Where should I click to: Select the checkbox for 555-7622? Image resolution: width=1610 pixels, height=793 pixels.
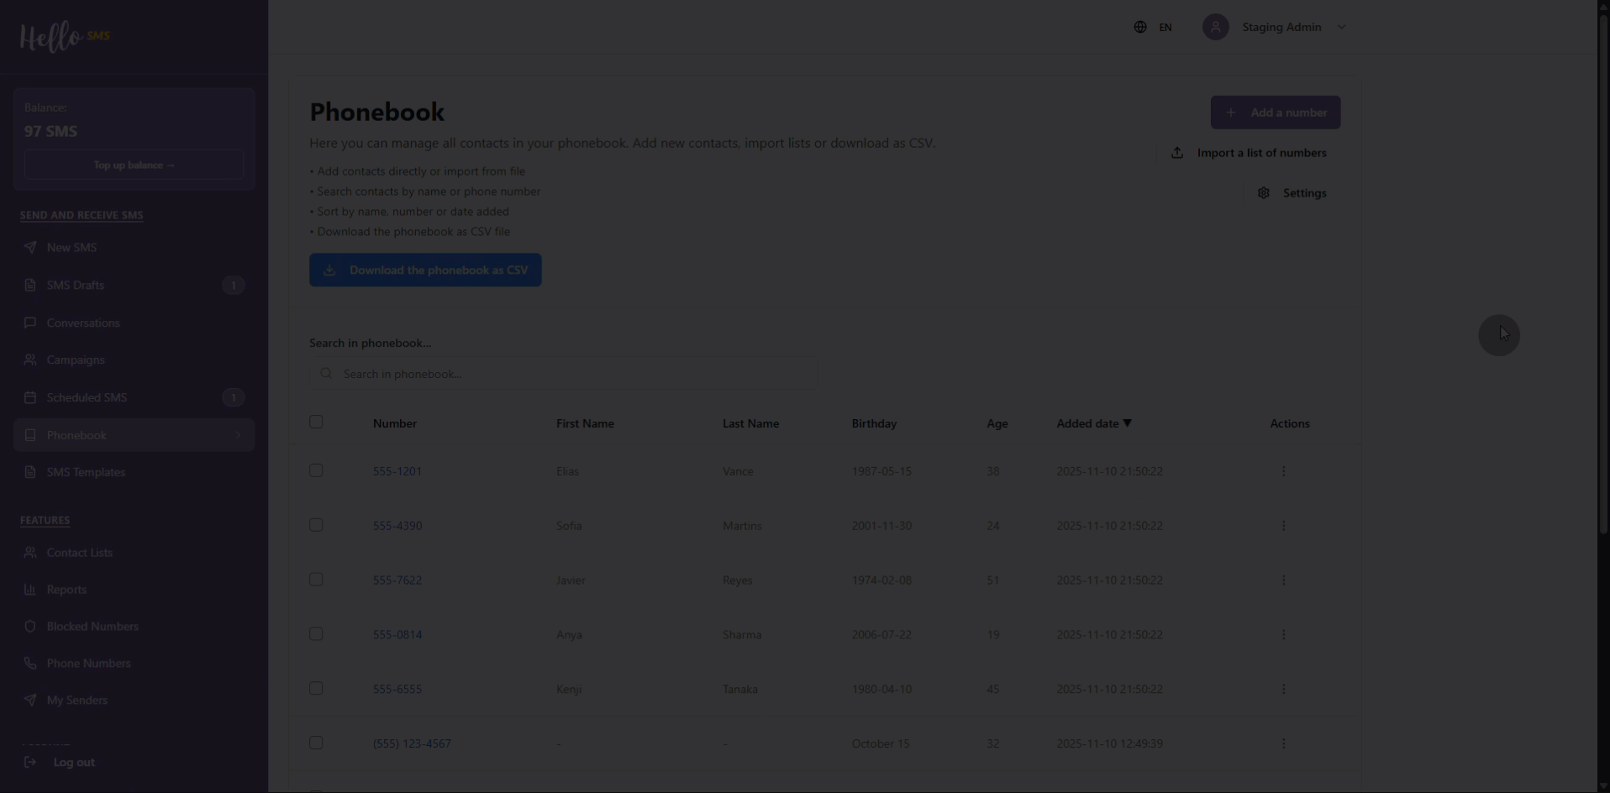[x=316, y=580]
